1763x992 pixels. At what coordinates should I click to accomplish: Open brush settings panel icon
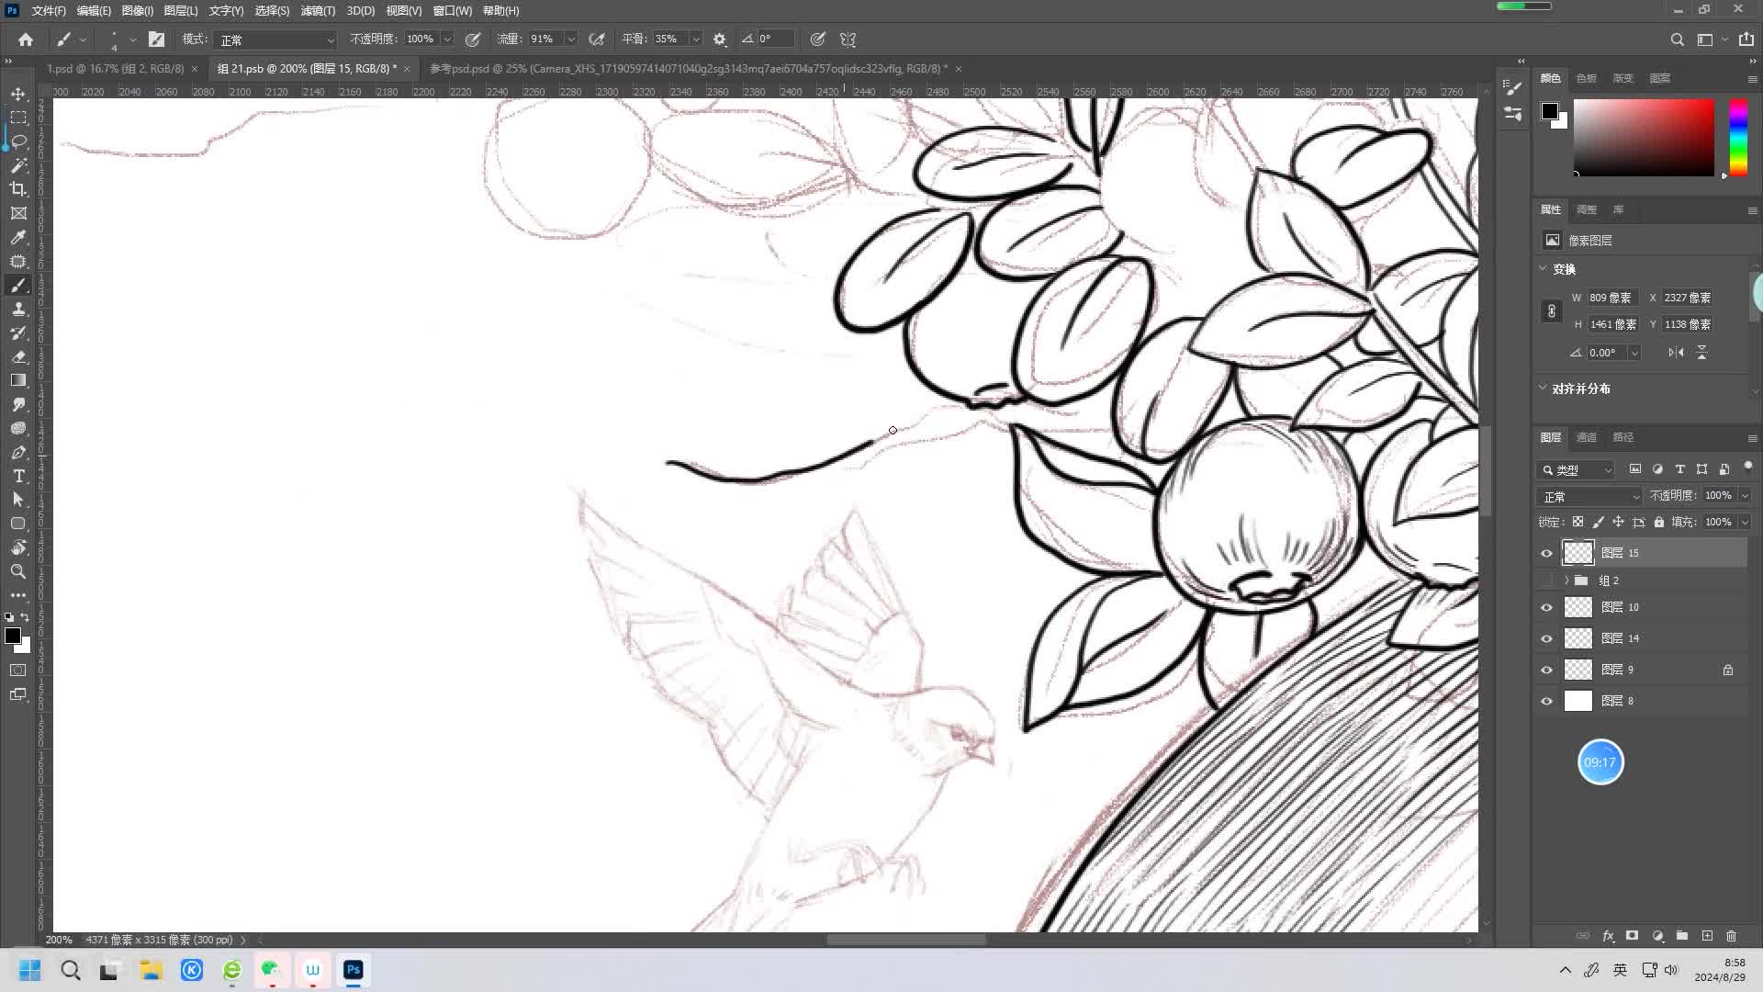pos(157,39)
